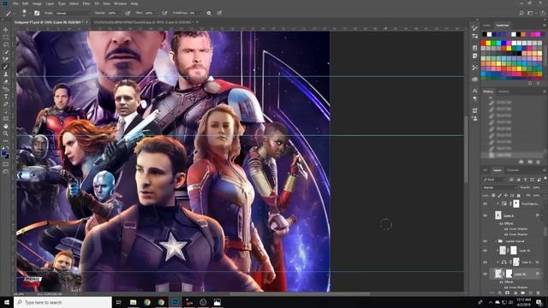Switch to the Channels tab
The image size is (548, 308).
[513, 170]
